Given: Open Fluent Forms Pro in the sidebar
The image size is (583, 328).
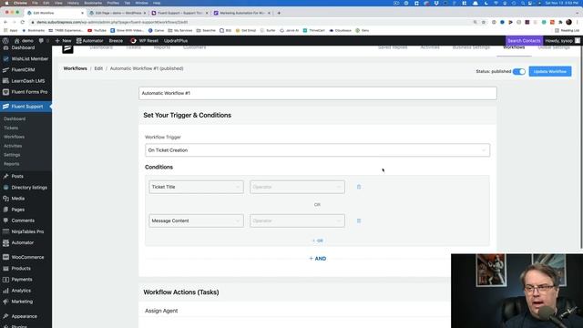Looking at the screenshot, I should click(26, 92).
